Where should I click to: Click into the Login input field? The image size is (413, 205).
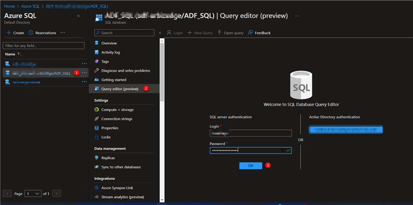pyautogui.click(x=251, y=133)
